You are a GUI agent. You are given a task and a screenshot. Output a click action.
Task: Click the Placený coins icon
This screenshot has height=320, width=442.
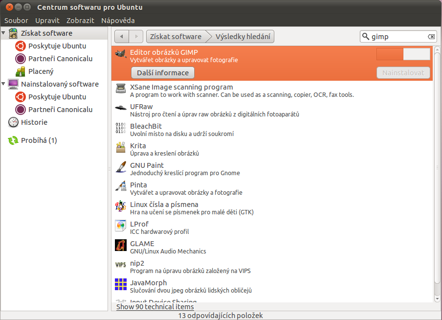(x=21, y=71)
